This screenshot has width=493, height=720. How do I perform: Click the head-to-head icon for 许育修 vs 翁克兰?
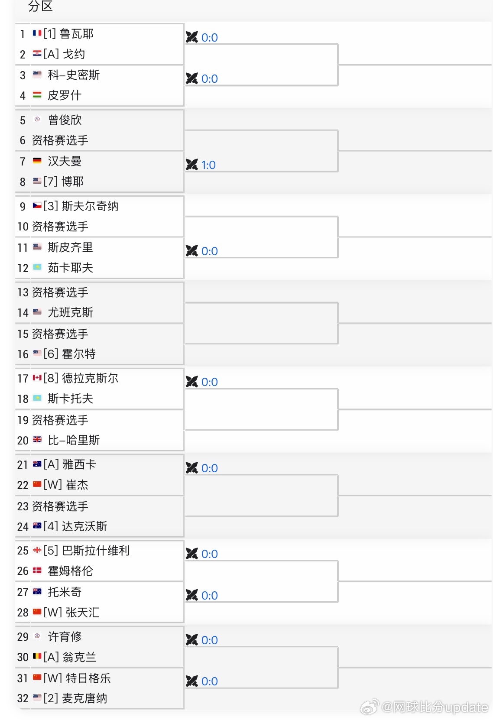(x=192, y=640)
